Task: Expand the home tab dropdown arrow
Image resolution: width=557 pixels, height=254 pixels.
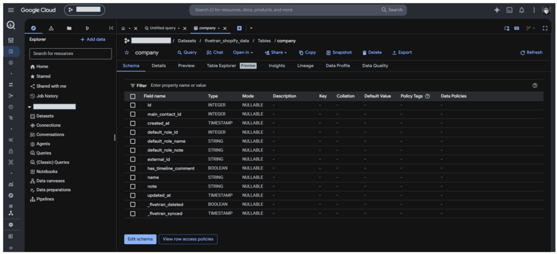Action: click(129, 28)
